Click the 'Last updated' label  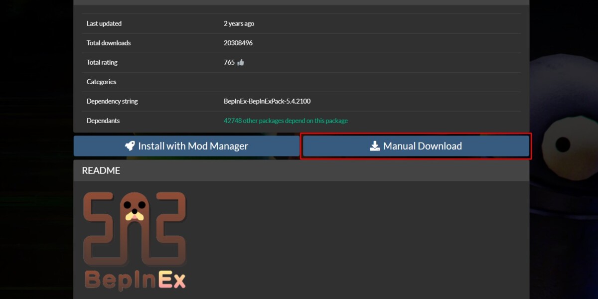[104, 23]
